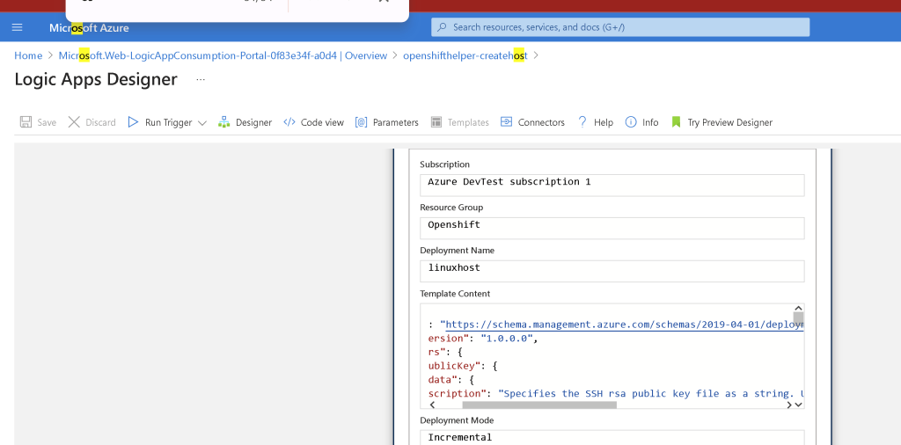Image resolution: width=901 pixels, height=445 pixels.
Task: Click the "1.0.0.0" version value
Action: point(507,339)
